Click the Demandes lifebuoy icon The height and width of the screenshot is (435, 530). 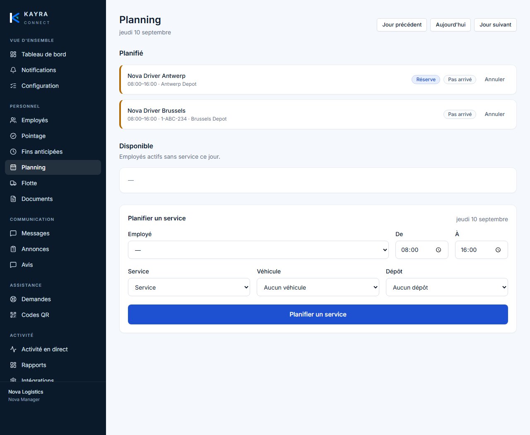click(x=13, y=299)
